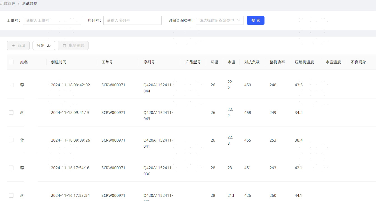Click the 测试数据 breadcrumb item
This screenshot has width=376, height=201.
click(29, 4)
